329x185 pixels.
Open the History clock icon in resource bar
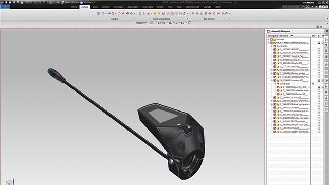point(327,80)
